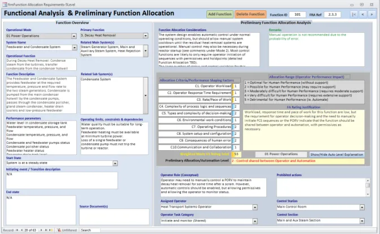Screen dimensions: 380x234
Task: Jump to last record in bottom record navigator
Action: [x=46, y=230]
